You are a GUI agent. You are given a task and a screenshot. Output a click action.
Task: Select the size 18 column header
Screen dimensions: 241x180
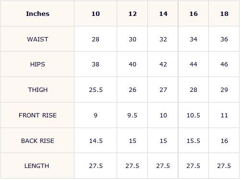point(224,13)
